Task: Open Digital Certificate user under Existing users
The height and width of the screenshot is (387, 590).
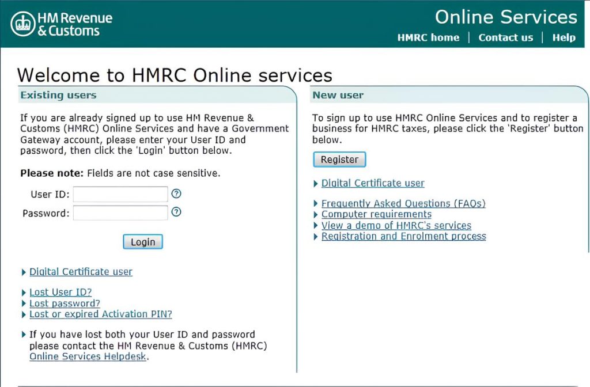Action: tap(81, 272)
